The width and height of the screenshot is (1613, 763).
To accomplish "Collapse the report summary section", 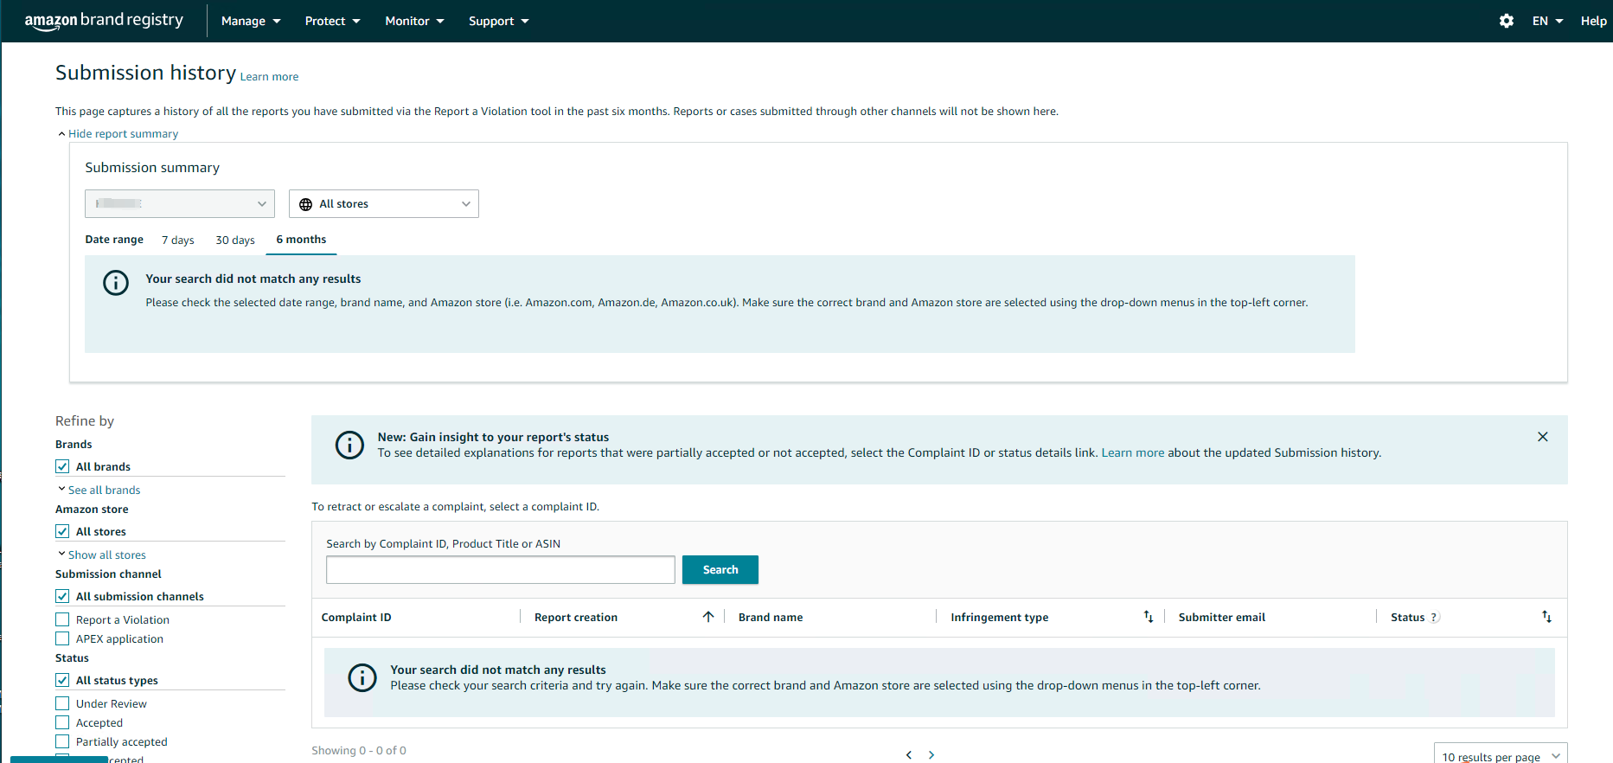I will (118, 134).
